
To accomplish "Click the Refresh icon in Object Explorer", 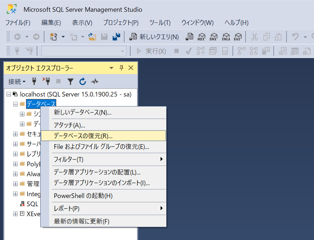I will (x=83, y=81).
